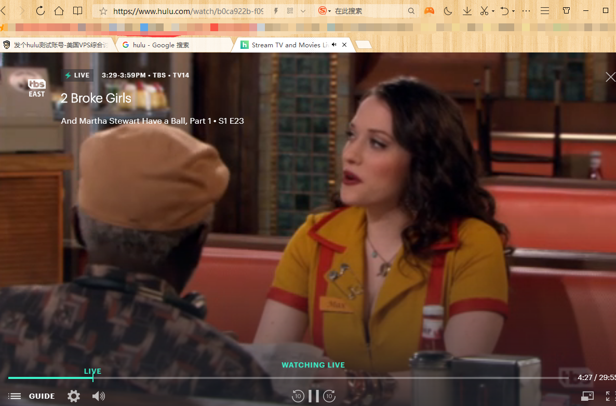
Task: Expand the address bar dropdown arrow
Action: click(303, 11)
